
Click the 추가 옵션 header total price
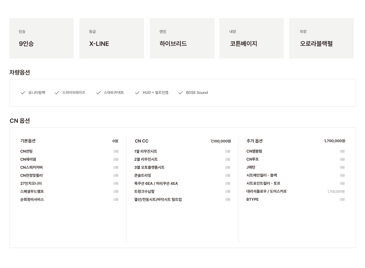[335, 141]
